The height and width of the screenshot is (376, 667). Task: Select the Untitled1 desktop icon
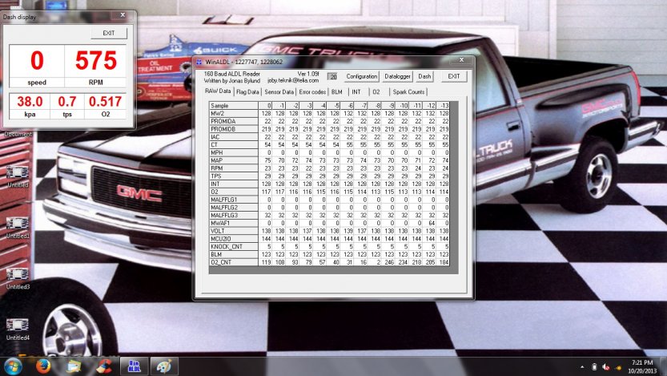coord(18,228)
